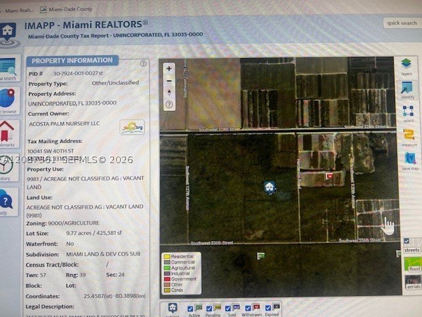Click the Property Information help question mark

tap(143, 63)
